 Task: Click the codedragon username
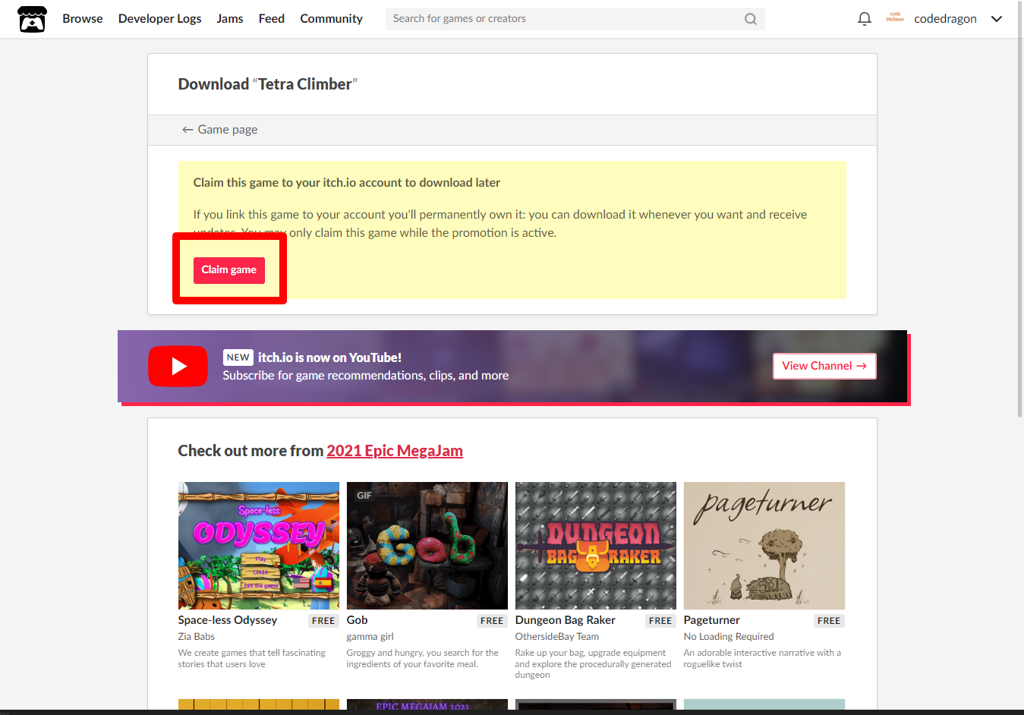pyautogui.click(x=945, y=19)
